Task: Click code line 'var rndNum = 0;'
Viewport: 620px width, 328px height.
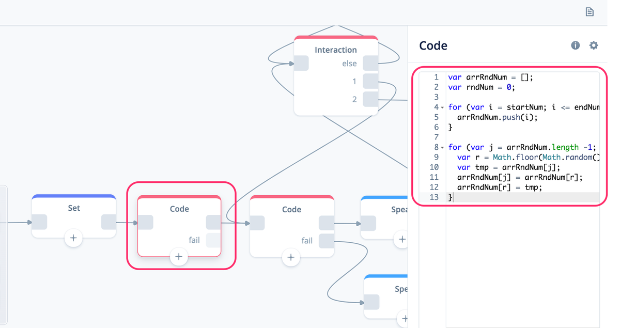Action: click(482, 87)
